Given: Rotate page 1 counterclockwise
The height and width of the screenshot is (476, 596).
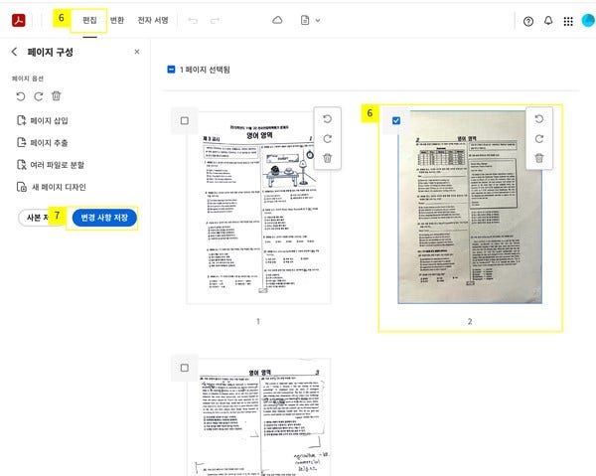Looking at the screenshot, I should point(327,119).
